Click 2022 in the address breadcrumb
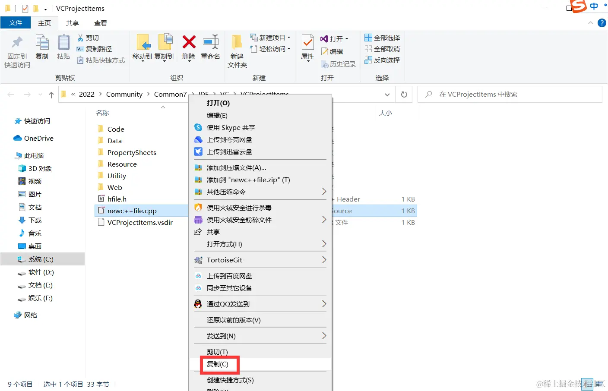 [87, 95]
